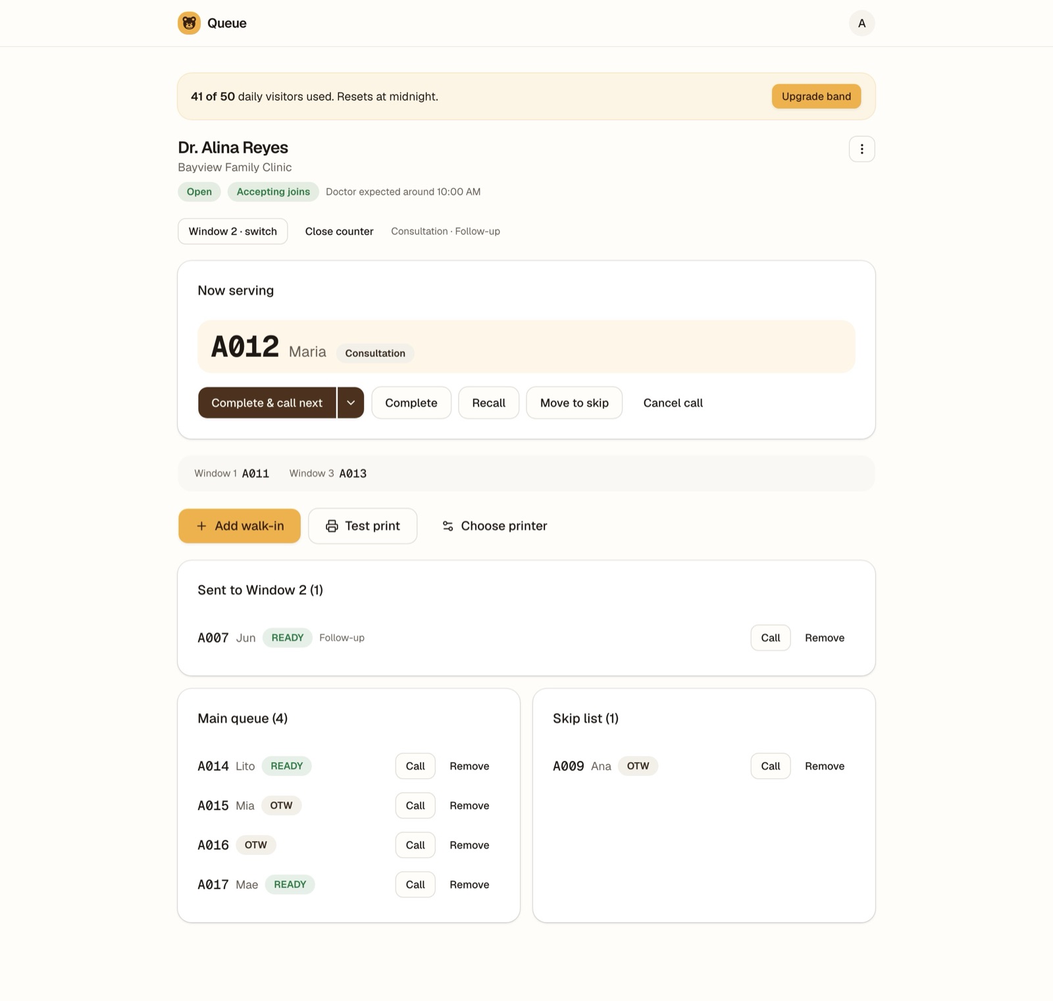Click the sliders icon beside Choose printer

tap(448, 526)
